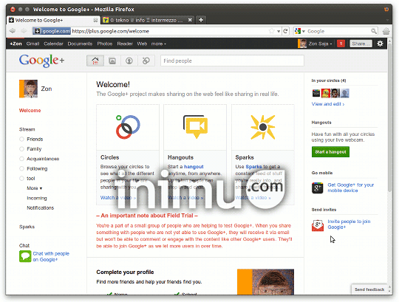Open Sparks in the left sidebar
Screen dimensions: 399x302
(27, 227)
